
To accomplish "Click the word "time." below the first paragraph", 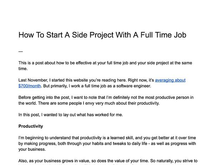I will click(23, 69).
